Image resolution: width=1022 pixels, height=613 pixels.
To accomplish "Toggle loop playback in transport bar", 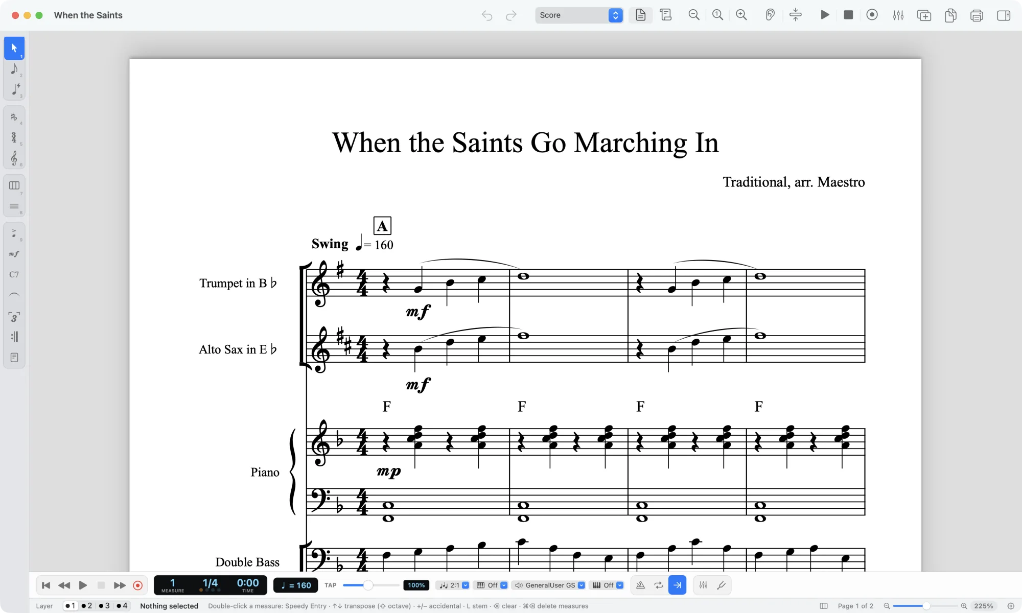I will pyautogui.click(x=659, y=585).
